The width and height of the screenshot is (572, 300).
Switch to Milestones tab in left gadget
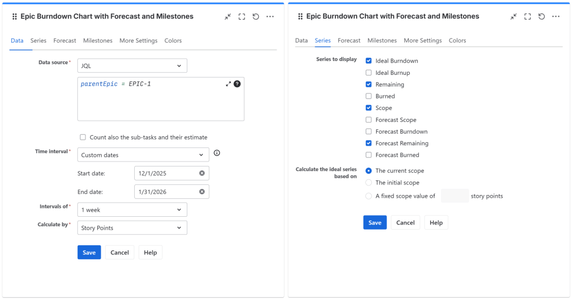coord(98,41)
